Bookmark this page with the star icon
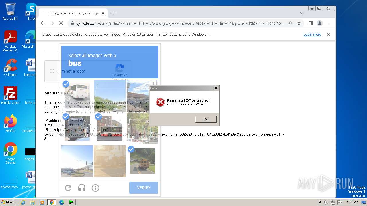This screenshot has width=367, height=206. (299, 23)
